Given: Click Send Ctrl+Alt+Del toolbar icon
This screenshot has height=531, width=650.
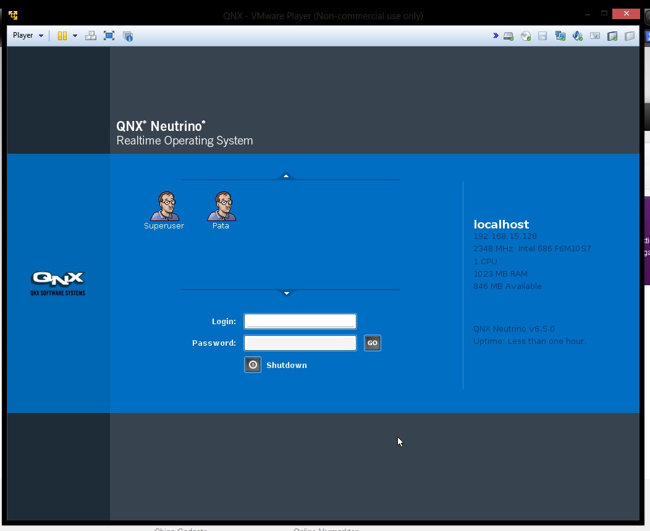Looking at the screenshot, I should (x=91, y=36).
